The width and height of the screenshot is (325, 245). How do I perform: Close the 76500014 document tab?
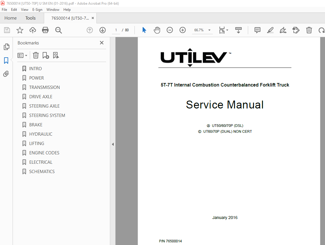pos(93,18)
